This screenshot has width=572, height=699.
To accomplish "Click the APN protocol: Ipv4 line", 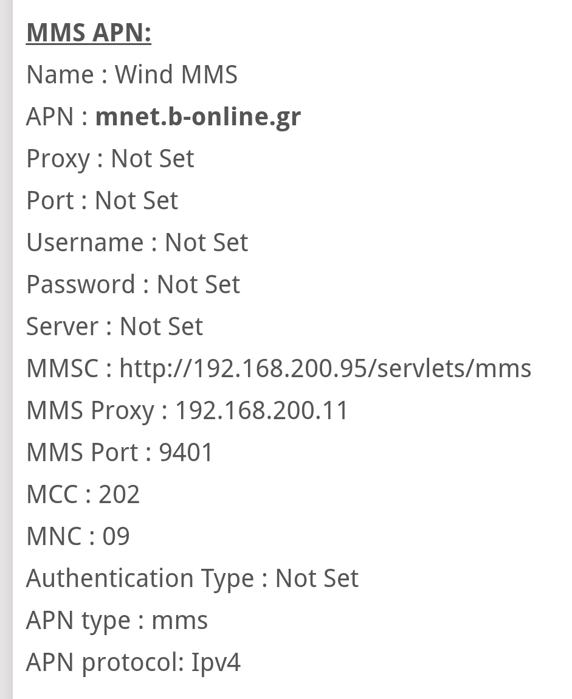I will [x=133, y=662].
